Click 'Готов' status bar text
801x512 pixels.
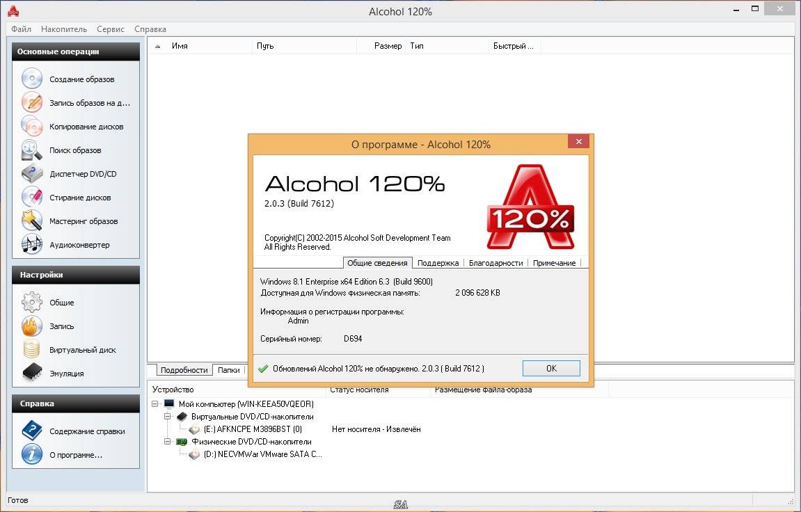click(18, 500)
